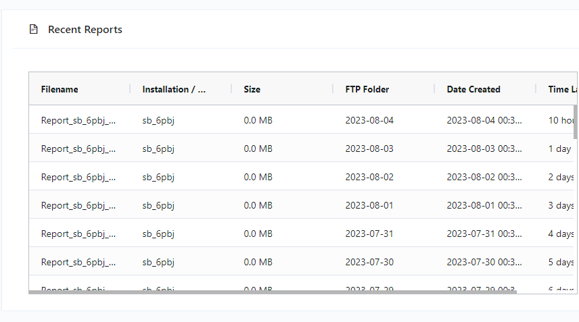Viewport: 579px width, 322px height.
Task: Sort by the Size column header
Action: [x=252, y=89]
